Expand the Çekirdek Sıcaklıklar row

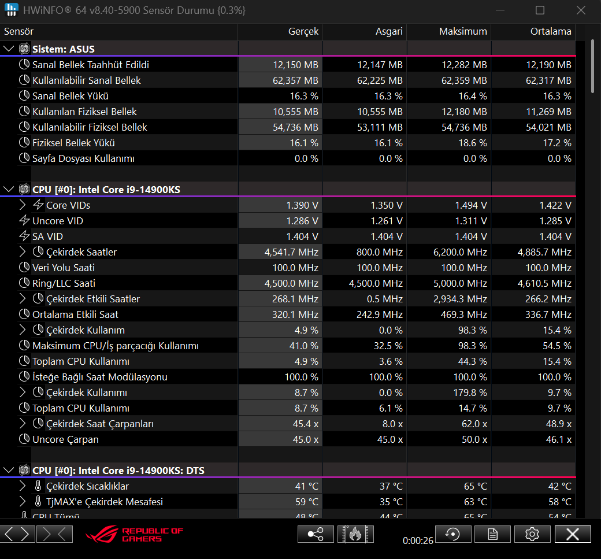[x=23, y=486]
